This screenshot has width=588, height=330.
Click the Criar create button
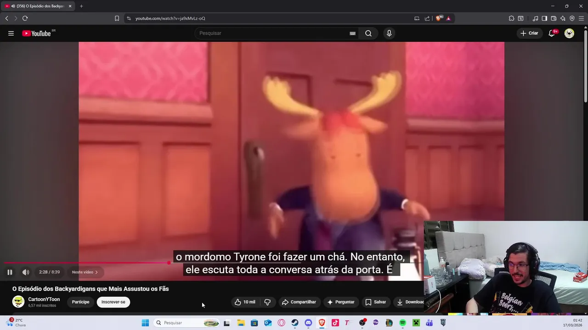pyautogui.click(x=529, y=33)
